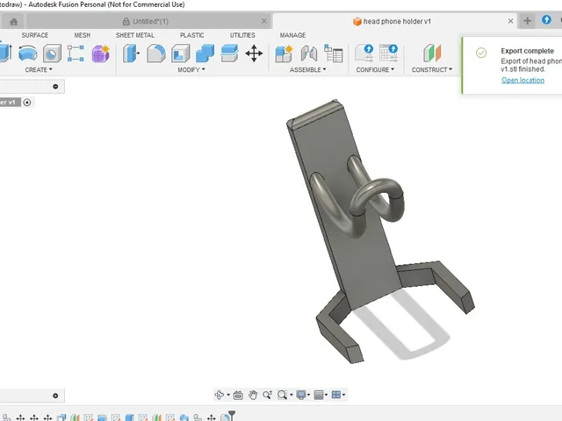Viewport: 562px width, 421px height.
Task: Select the Combine tool icon
Action: click(x=205, y=54)
